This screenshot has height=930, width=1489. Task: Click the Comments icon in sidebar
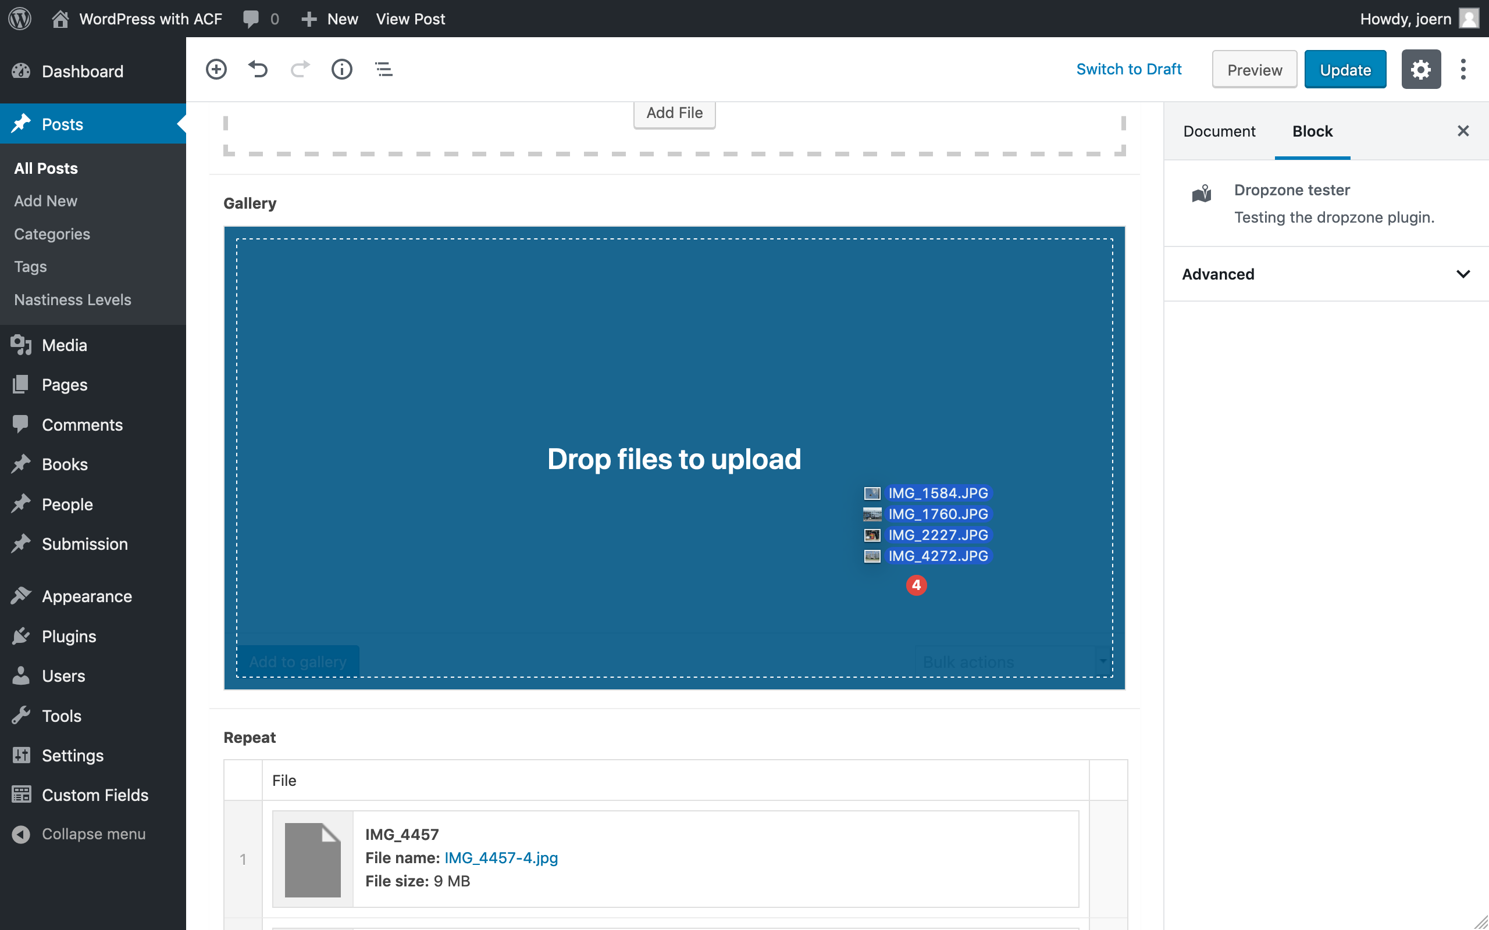coord(21,424)
